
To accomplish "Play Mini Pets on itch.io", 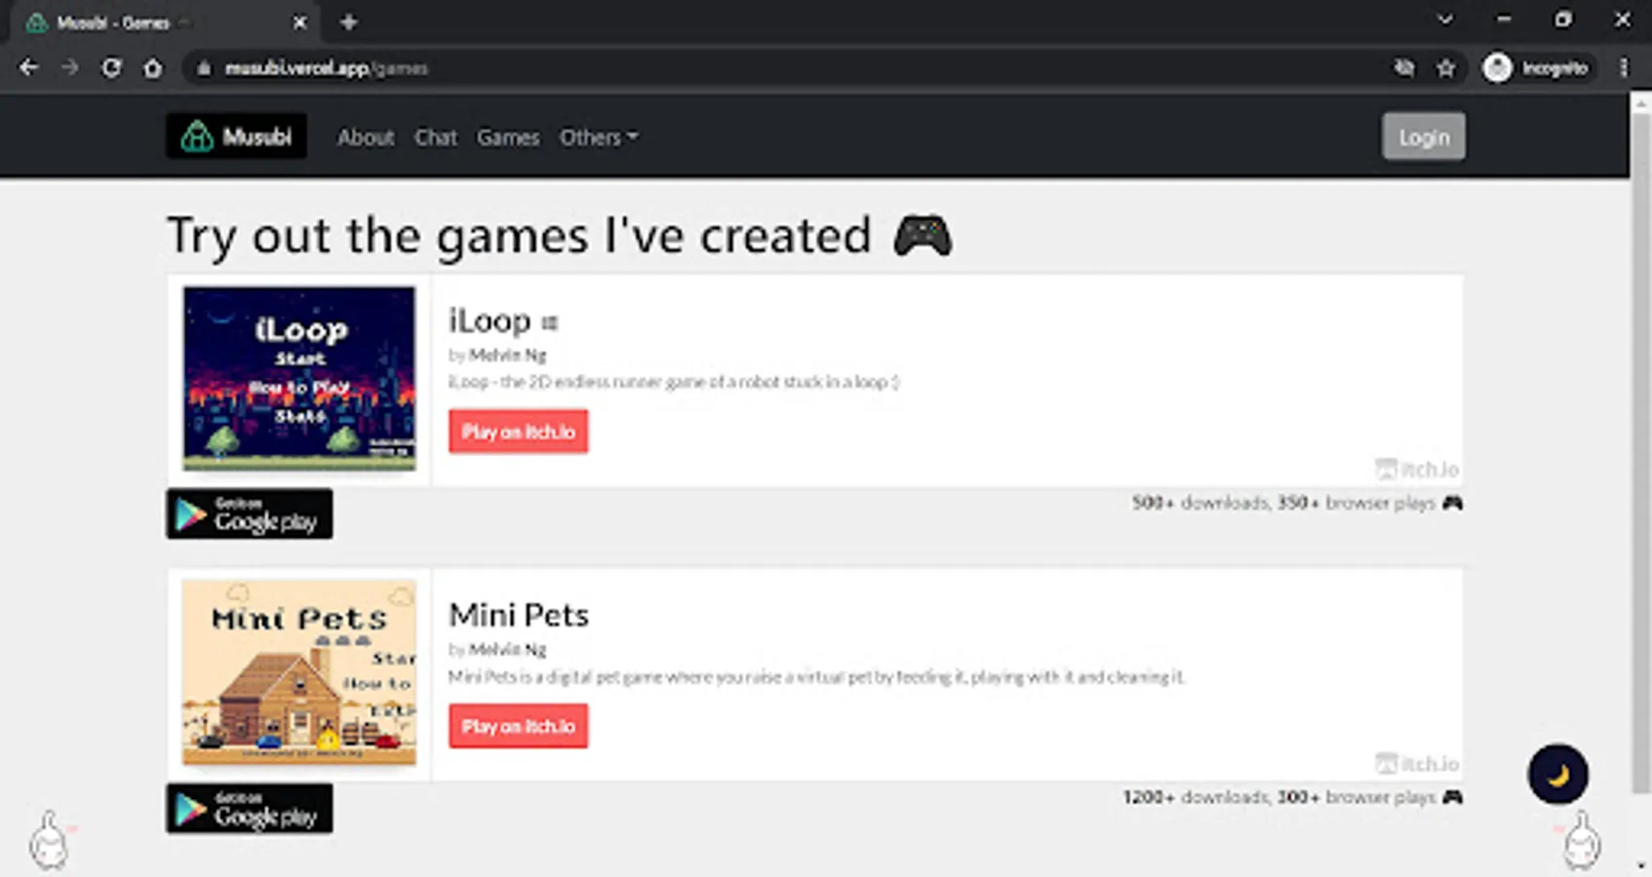I will coord(518,726).
